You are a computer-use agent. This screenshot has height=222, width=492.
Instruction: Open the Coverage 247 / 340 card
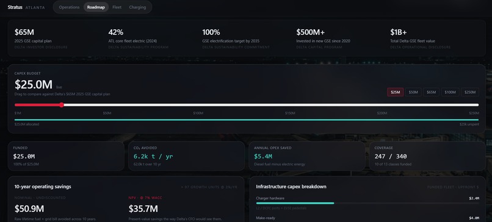click(x=427, y=156)
